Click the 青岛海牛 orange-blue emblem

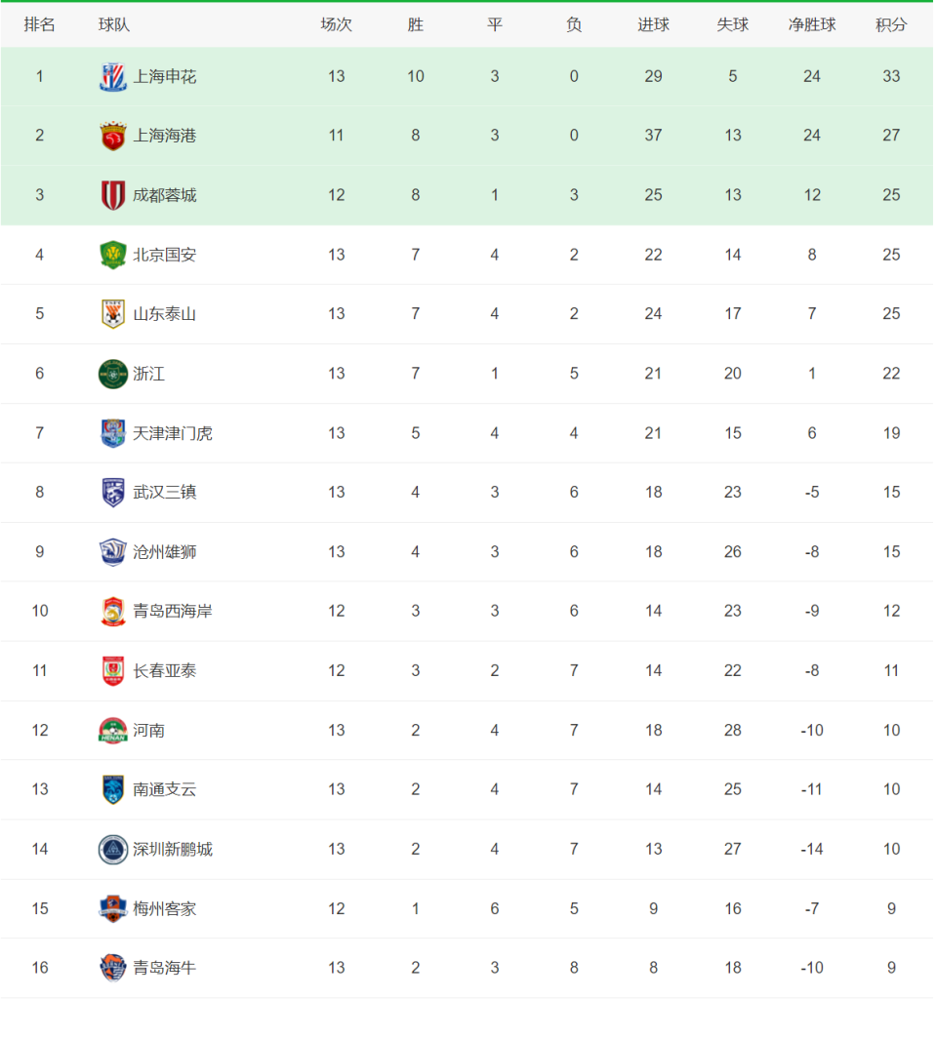tap(113, 968)
